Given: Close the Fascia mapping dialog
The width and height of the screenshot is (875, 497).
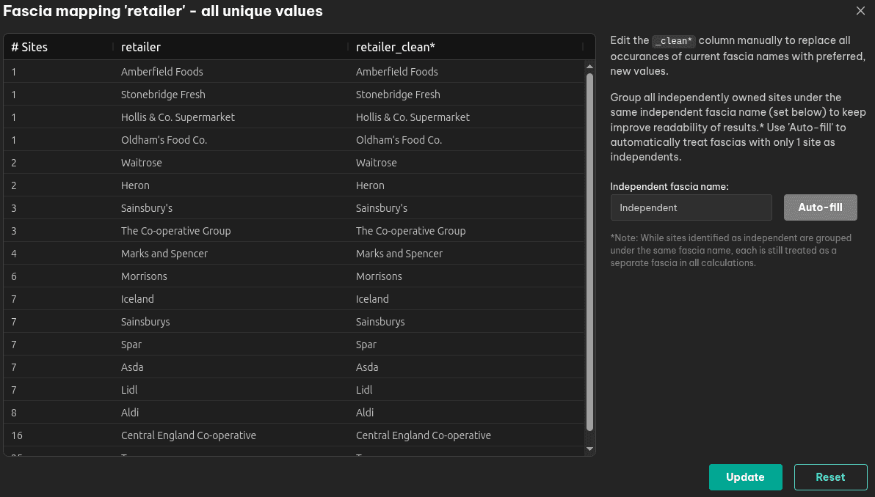Looking at the screenshot, I should (860, 10).
